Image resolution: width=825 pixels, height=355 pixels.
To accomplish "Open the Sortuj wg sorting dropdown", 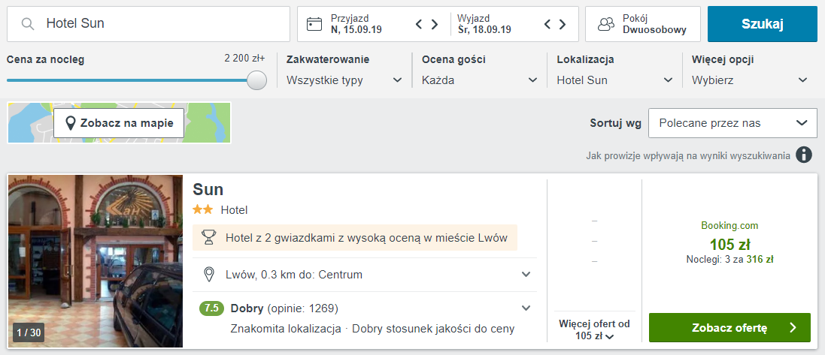I will [732, 123].
